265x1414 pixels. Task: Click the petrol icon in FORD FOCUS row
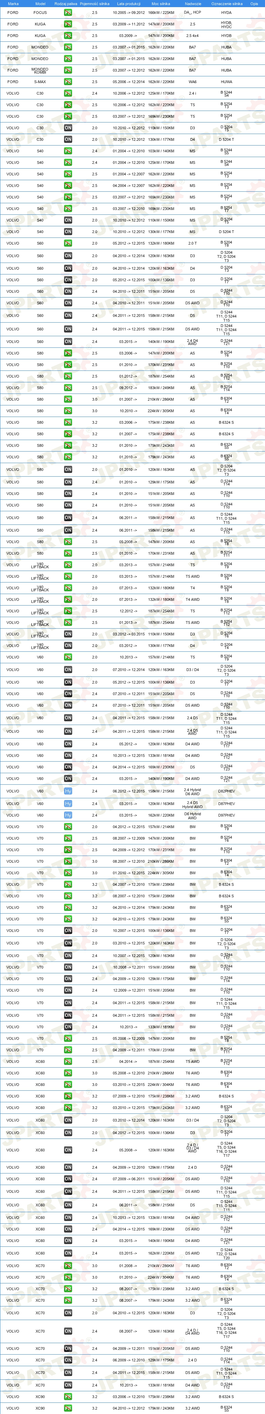[68, 12]
